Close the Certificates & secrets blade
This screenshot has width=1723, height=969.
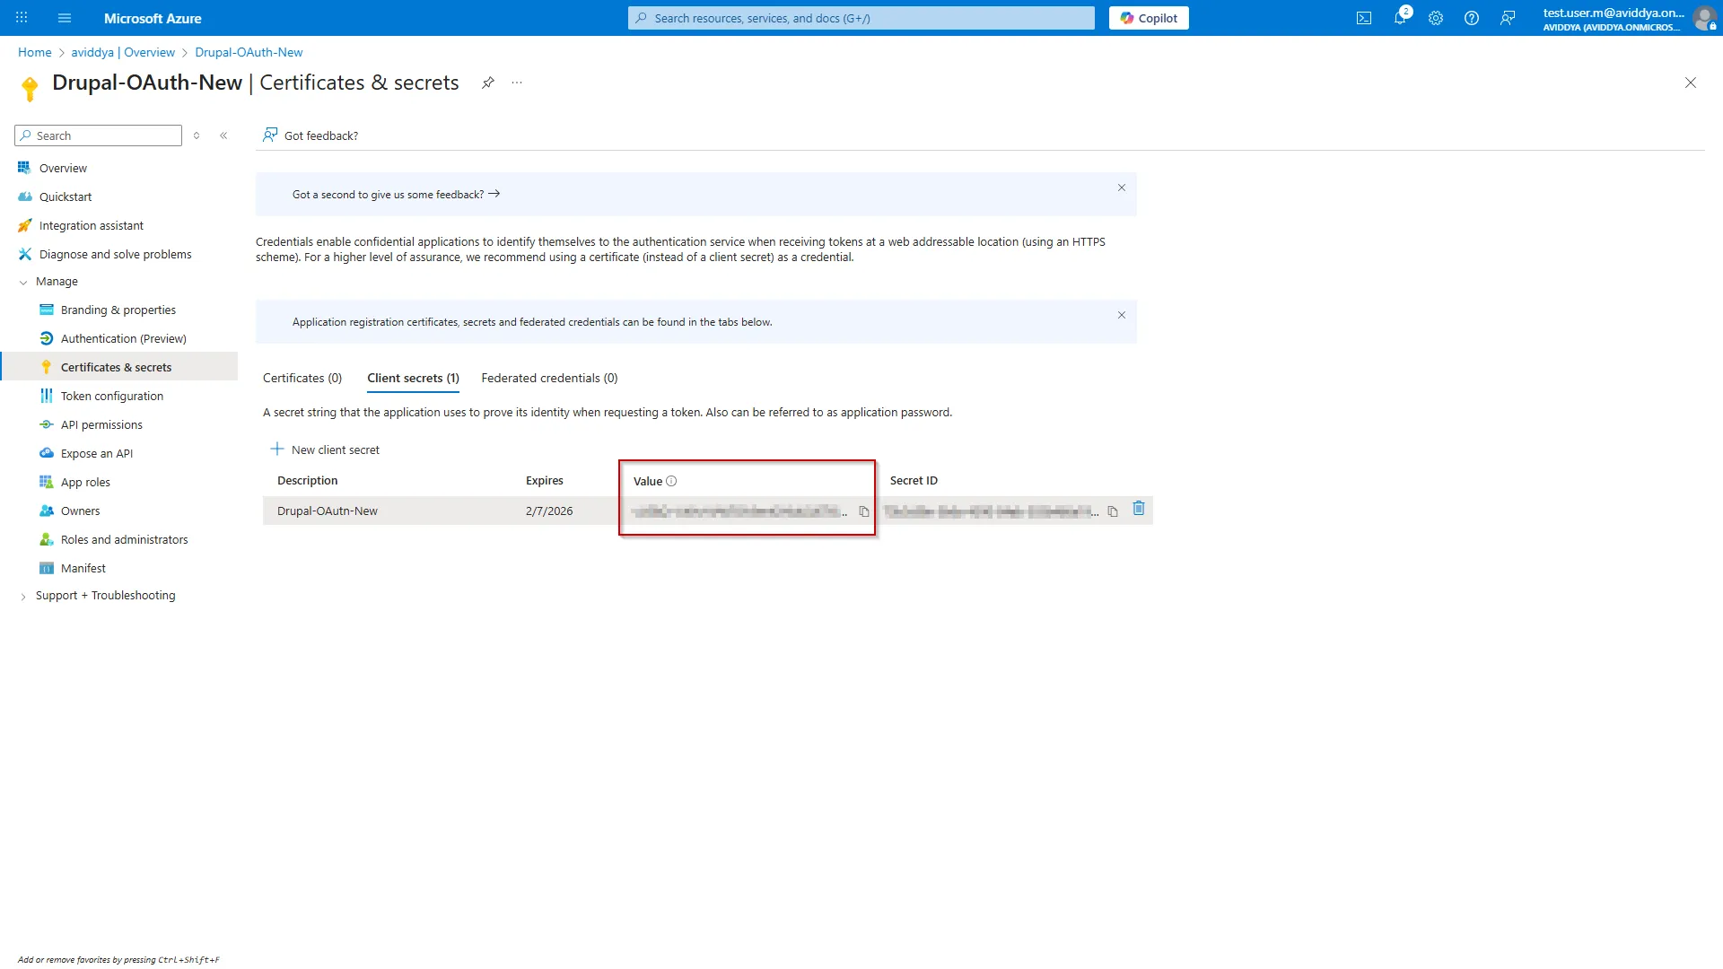(x=1691, y=83)
